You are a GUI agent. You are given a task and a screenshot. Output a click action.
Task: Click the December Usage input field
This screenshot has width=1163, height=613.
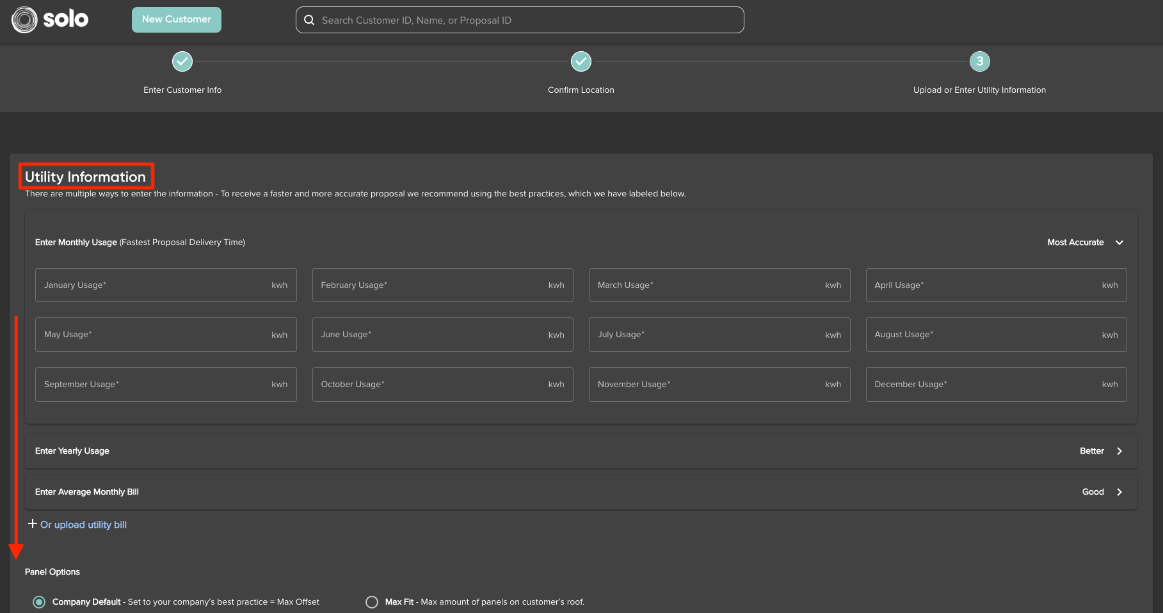point(996,384)
